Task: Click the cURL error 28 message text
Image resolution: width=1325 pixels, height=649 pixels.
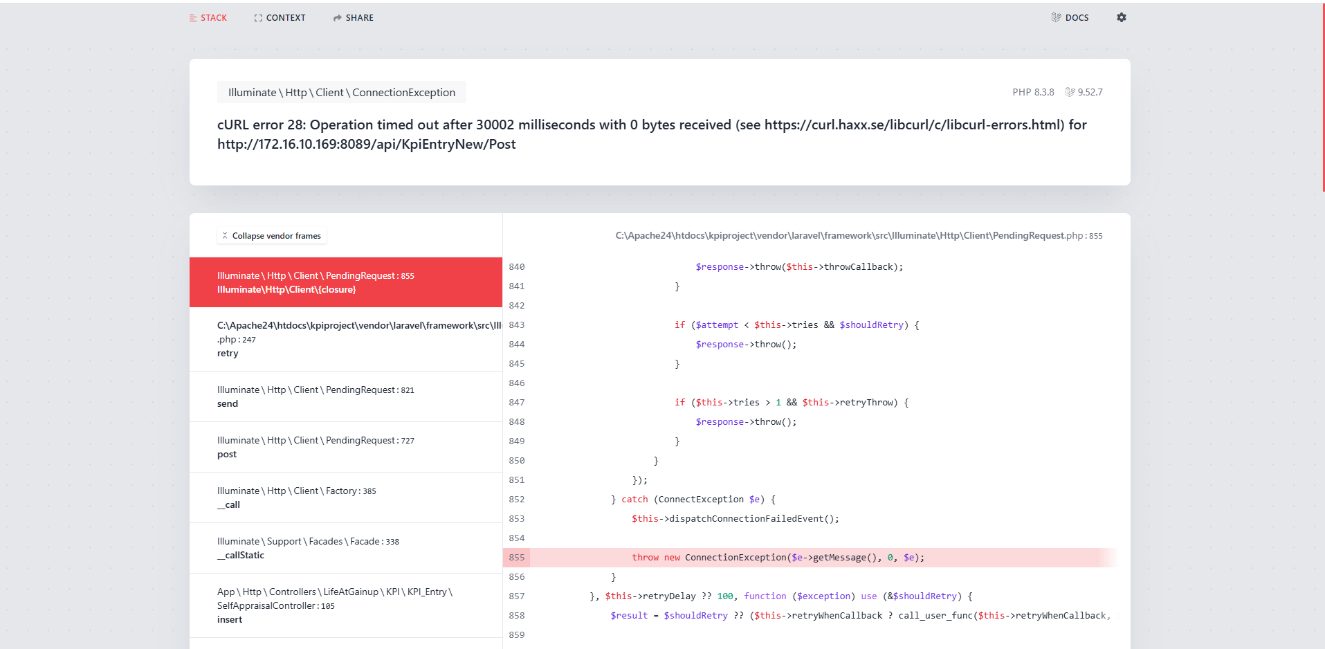Action: [x=651, y=134]
